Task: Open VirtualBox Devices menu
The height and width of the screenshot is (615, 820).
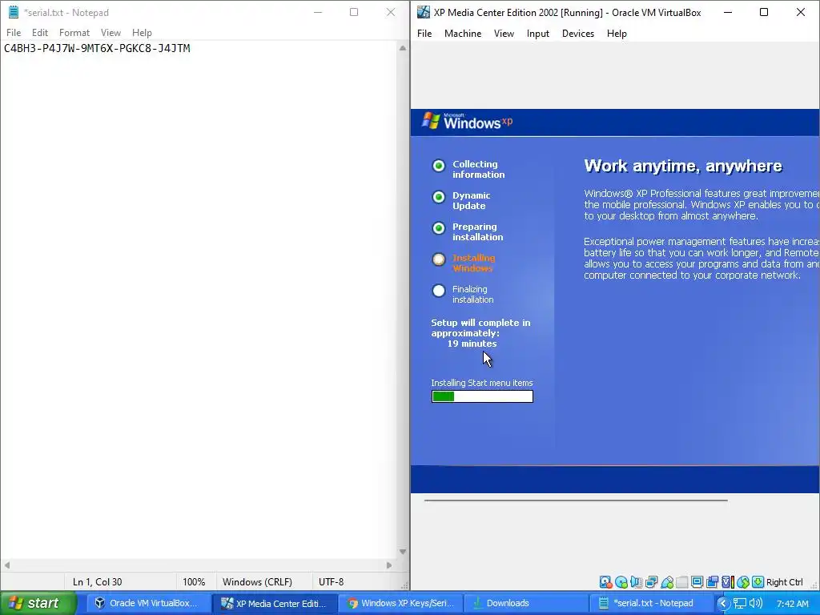Action: point(578,34)
